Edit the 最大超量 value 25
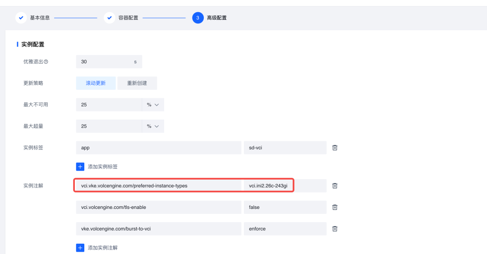Screen dimensions: 487x254 click(109, 126)
